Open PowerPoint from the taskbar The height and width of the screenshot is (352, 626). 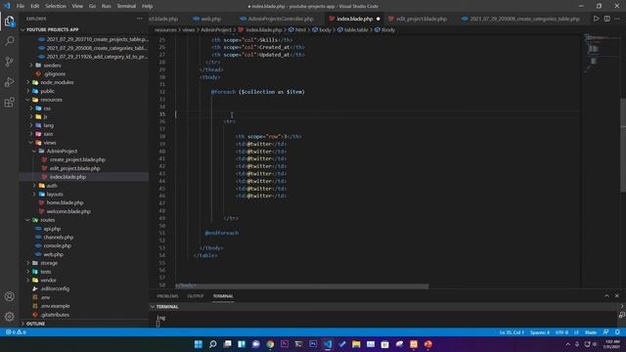click(428, 344)
